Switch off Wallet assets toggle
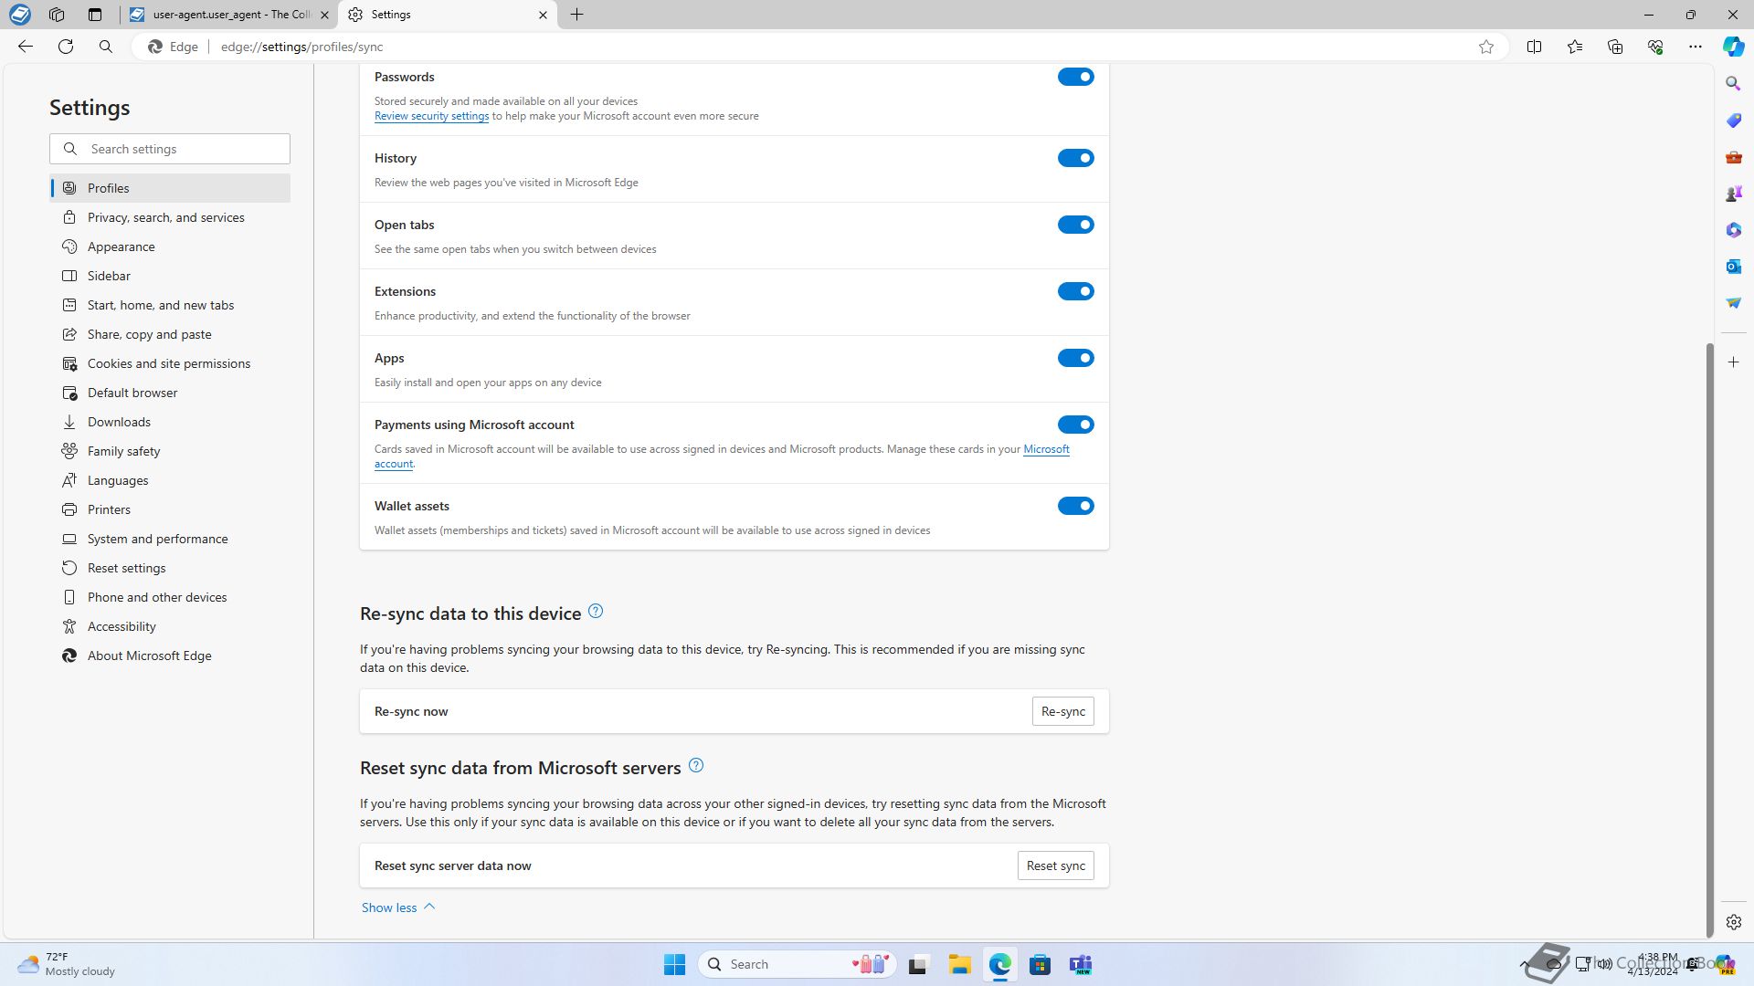 coord(1075,507)
